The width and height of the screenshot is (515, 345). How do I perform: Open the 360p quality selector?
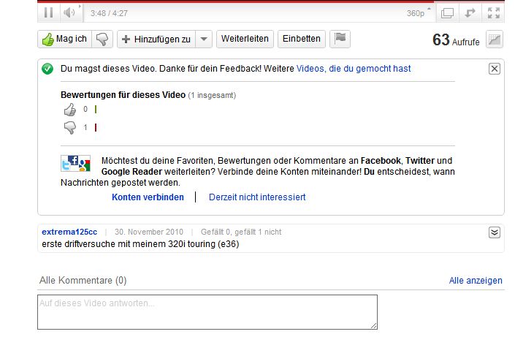(418, 13)
